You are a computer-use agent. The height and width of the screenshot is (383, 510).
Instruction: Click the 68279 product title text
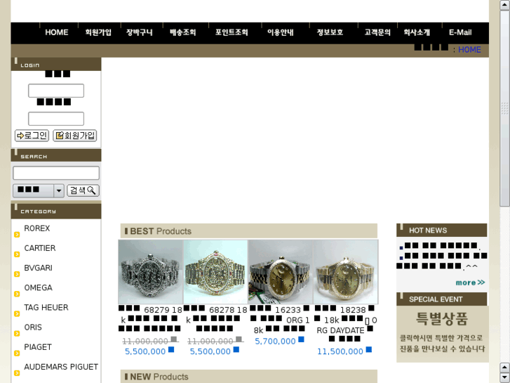click(150, 319)
